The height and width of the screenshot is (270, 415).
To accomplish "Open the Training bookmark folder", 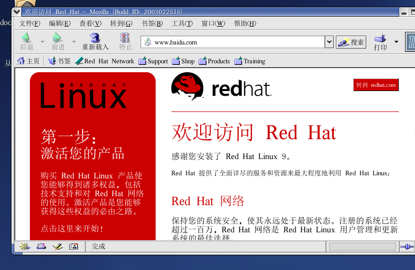I will tap(249, 61).
